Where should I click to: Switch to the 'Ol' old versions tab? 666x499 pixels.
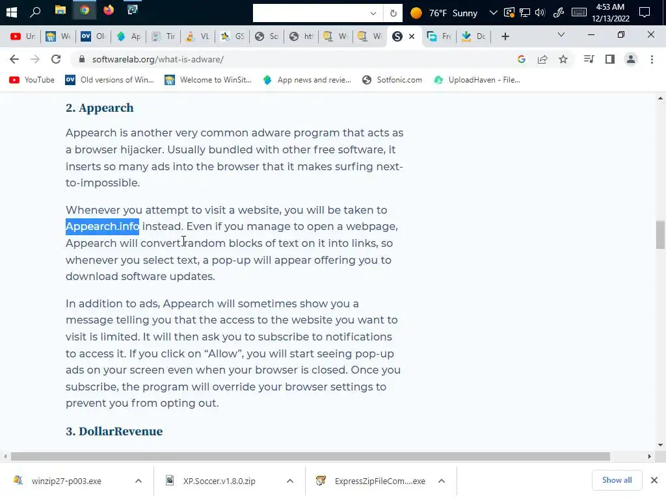(93, 36)
